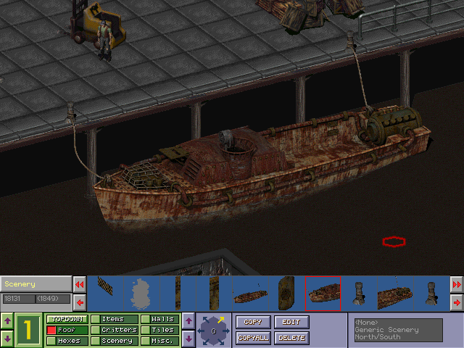
Task: Click the single right red palette arrow
Action: (457, 303)
